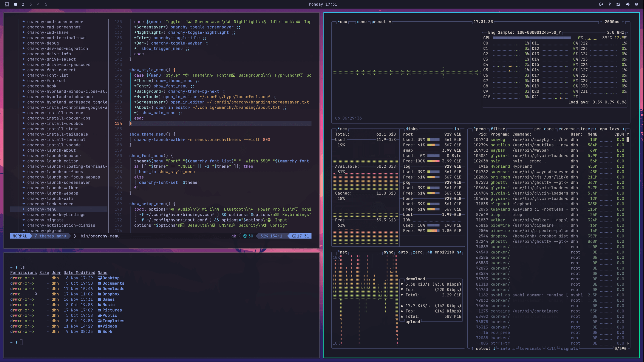Click the Videos folder camera icon
The image size is (644, 362).
(x=100, y=326)
